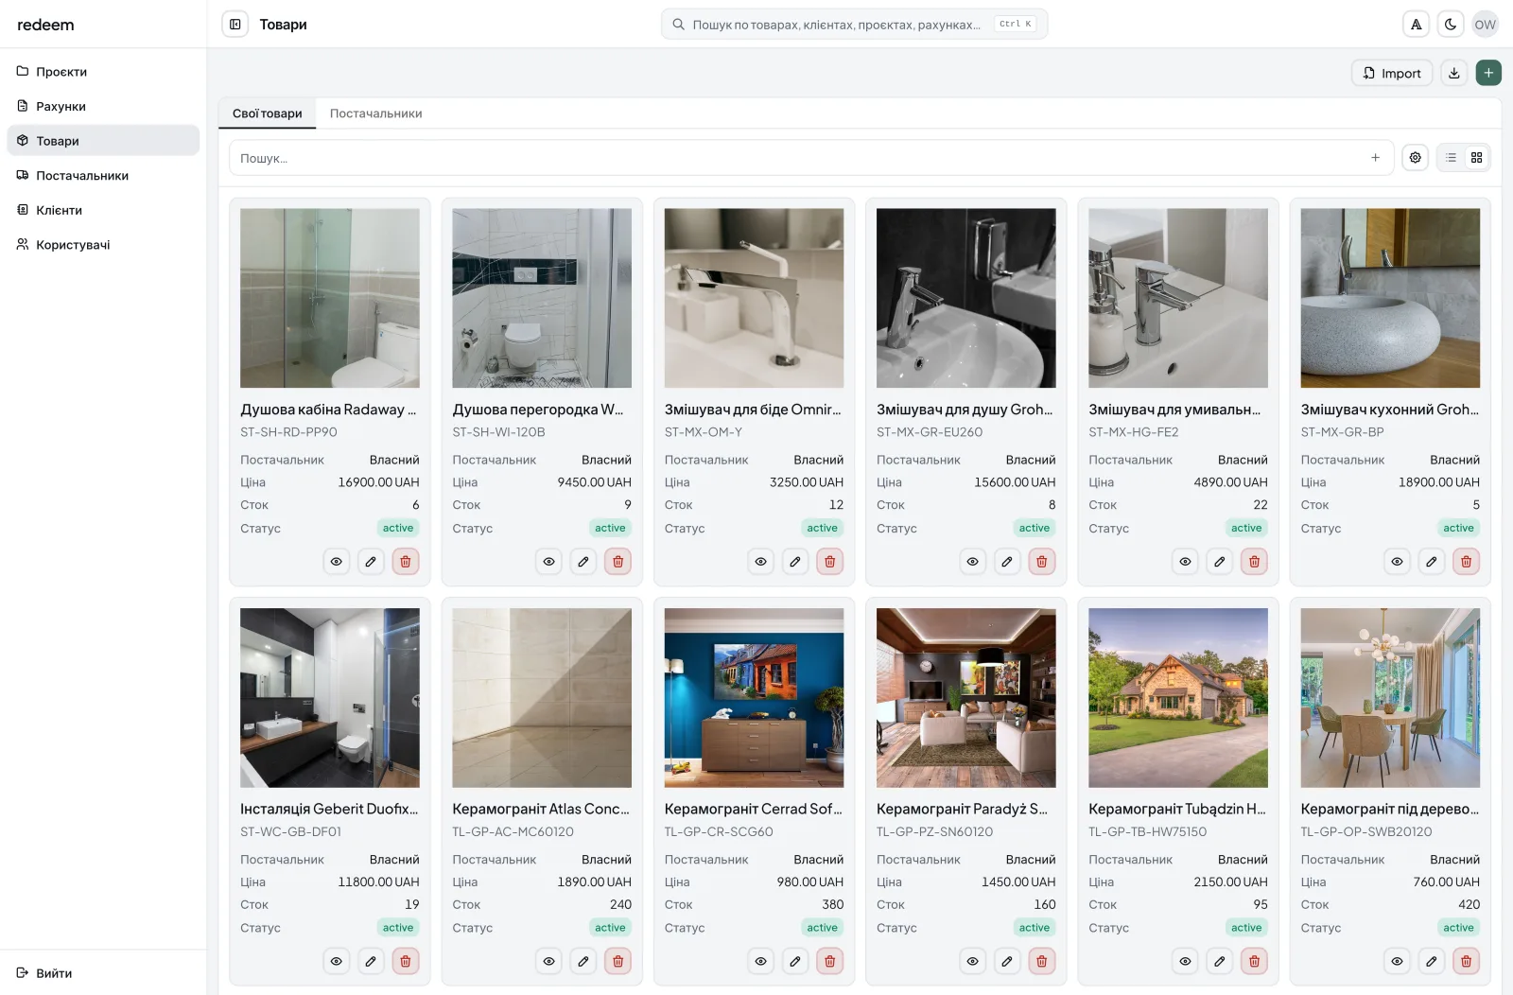Viewport: 1513px width, 995px height.
Task: Open thumbnail of Керамограніт Tubądzin house image
Action: pyautogui.click(x=1178, y=698)
